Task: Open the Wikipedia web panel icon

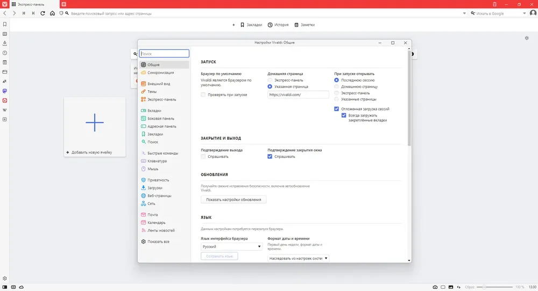Action: [x=5, y=110]
